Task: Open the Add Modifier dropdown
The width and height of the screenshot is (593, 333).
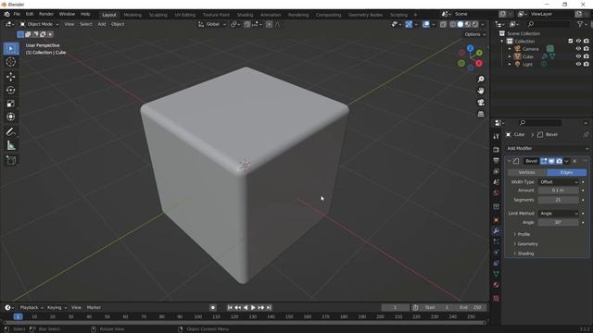Action: [548, 148]
